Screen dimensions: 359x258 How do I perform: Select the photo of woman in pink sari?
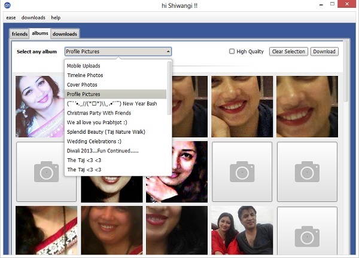(x=40, y=106)
